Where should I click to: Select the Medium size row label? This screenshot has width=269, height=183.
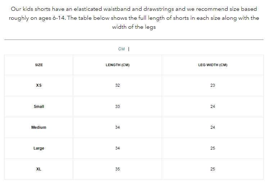point(39,127)
